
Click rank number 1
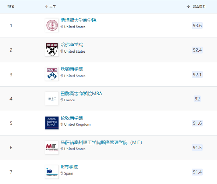pos(11,26)
